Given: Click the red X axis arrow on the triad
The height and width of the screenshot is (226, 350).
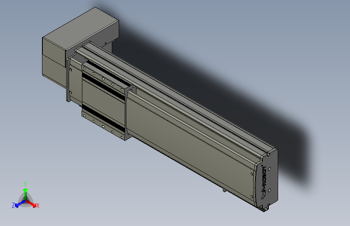Looking at the screenshot, I should pyautogui.click(x=31, y=203).
